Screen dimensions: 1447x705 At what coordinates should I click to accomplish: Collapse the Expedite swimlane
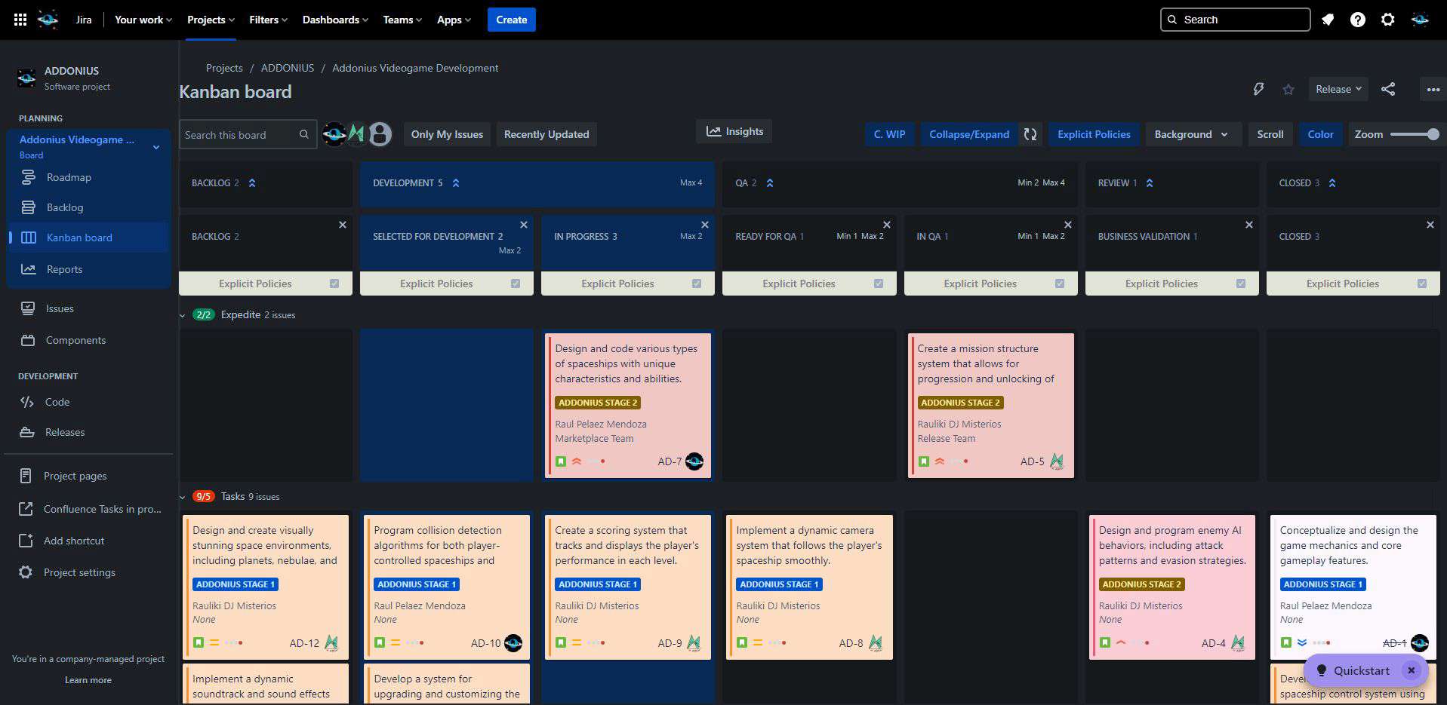tap(183, 315)
